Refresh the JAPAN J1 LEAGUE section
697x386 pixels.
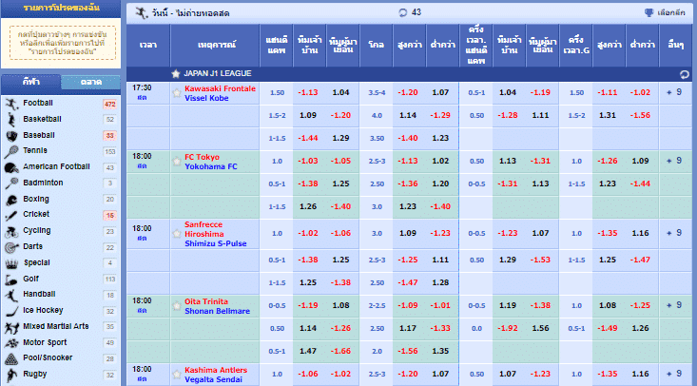[684, 74]
